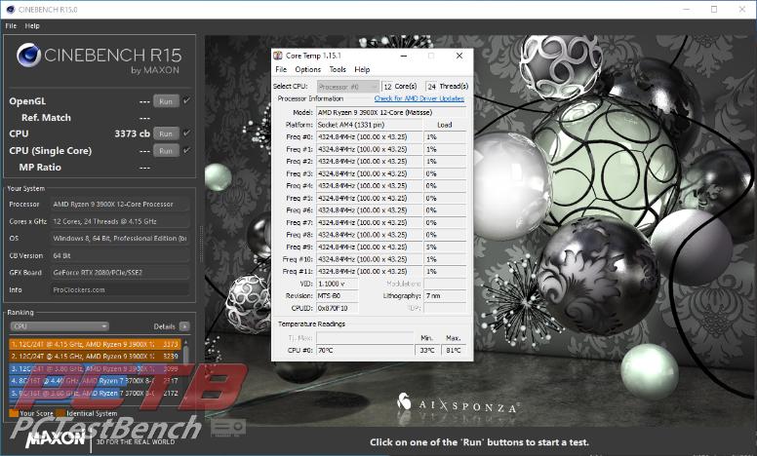The height and width of the screenshot is (456, 757).
Task: Click the VID value 1.1000 v
Action: point(337,284)
